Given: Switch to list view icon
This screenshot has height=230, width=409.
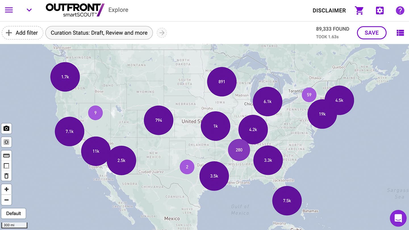Looking at the screenshot, I should coord(400,33).
